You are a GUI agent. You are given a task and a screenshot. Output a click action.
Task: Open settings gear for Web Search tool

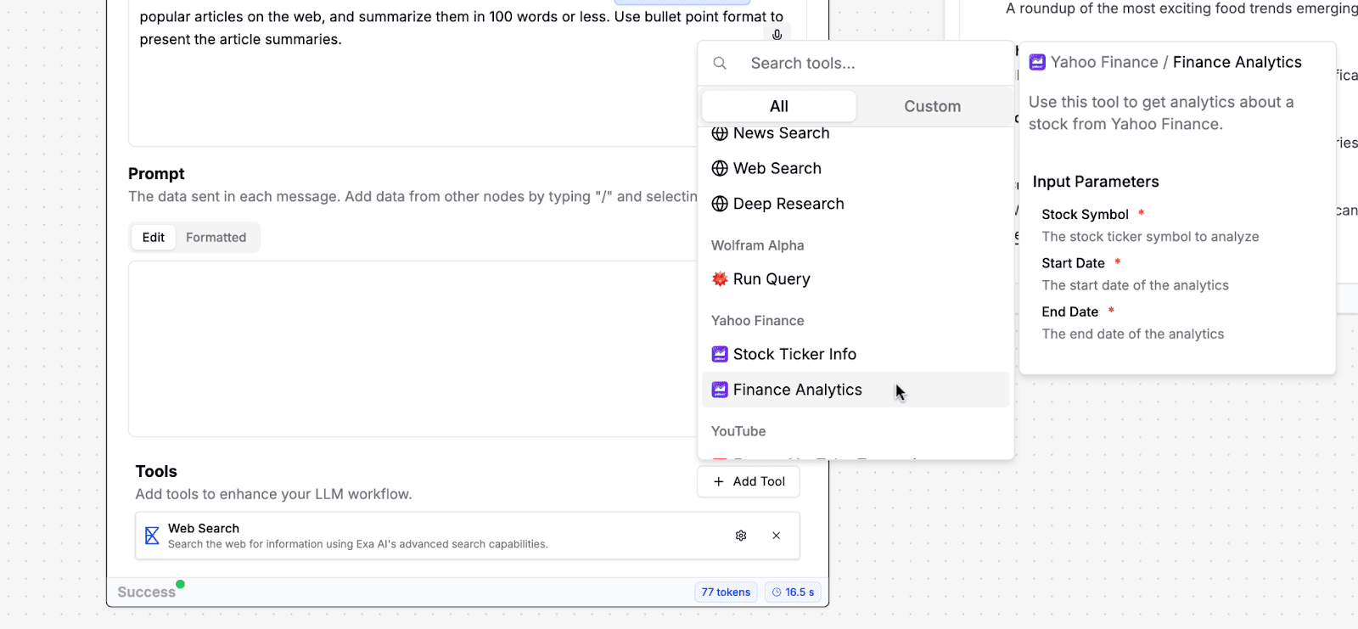[741, 536]
